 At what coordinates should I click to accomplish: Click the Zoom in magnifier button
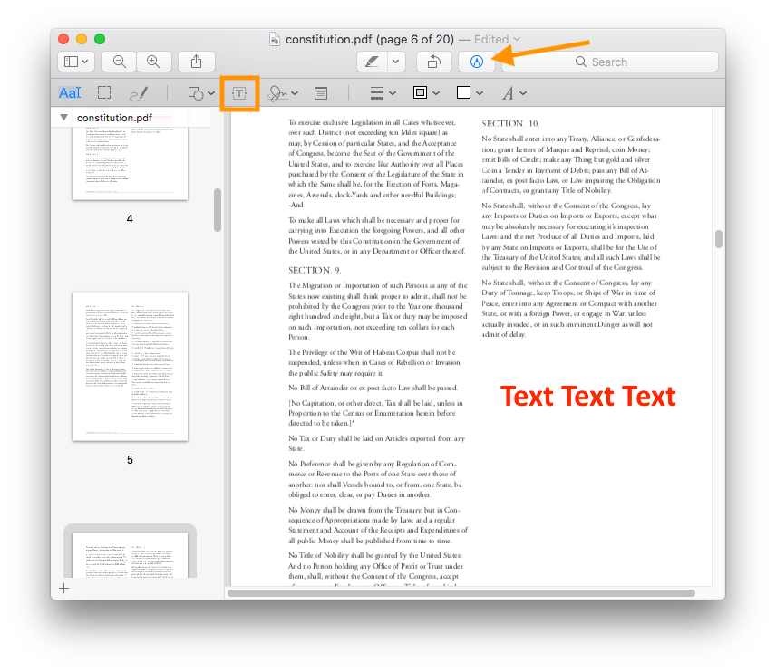(154, 62)
